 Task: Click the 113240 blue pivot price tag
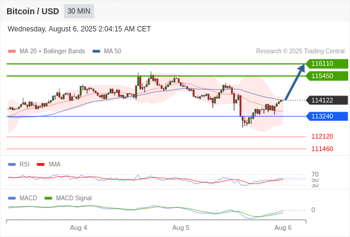tap(327, 116)
